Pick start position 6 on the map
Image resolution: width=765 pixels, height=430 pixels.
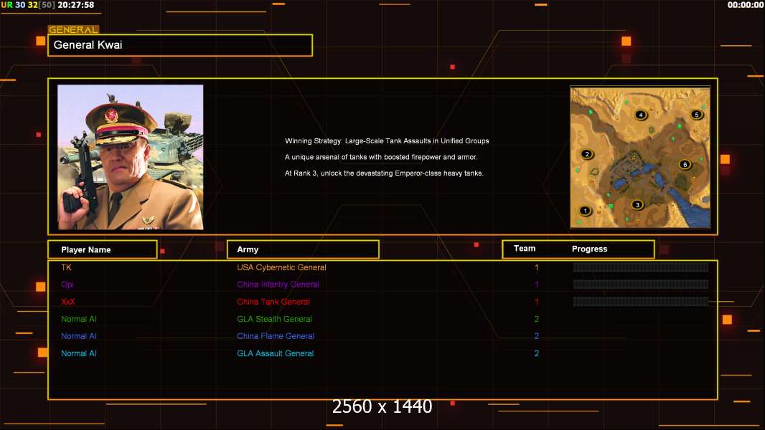[685, 165]
